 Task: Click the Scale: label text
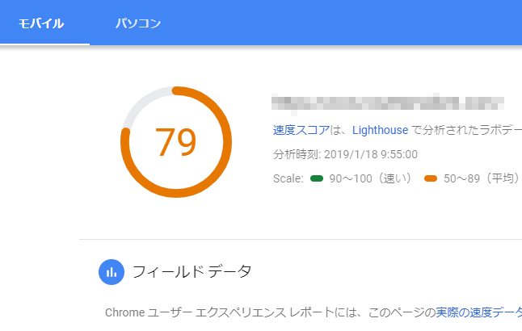(288, 178)
